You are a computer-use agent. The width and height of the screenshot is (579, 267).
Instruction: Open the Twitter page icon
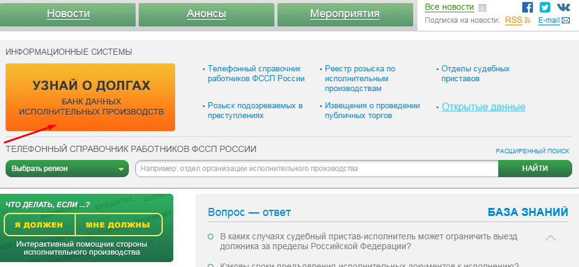(545, 7)
